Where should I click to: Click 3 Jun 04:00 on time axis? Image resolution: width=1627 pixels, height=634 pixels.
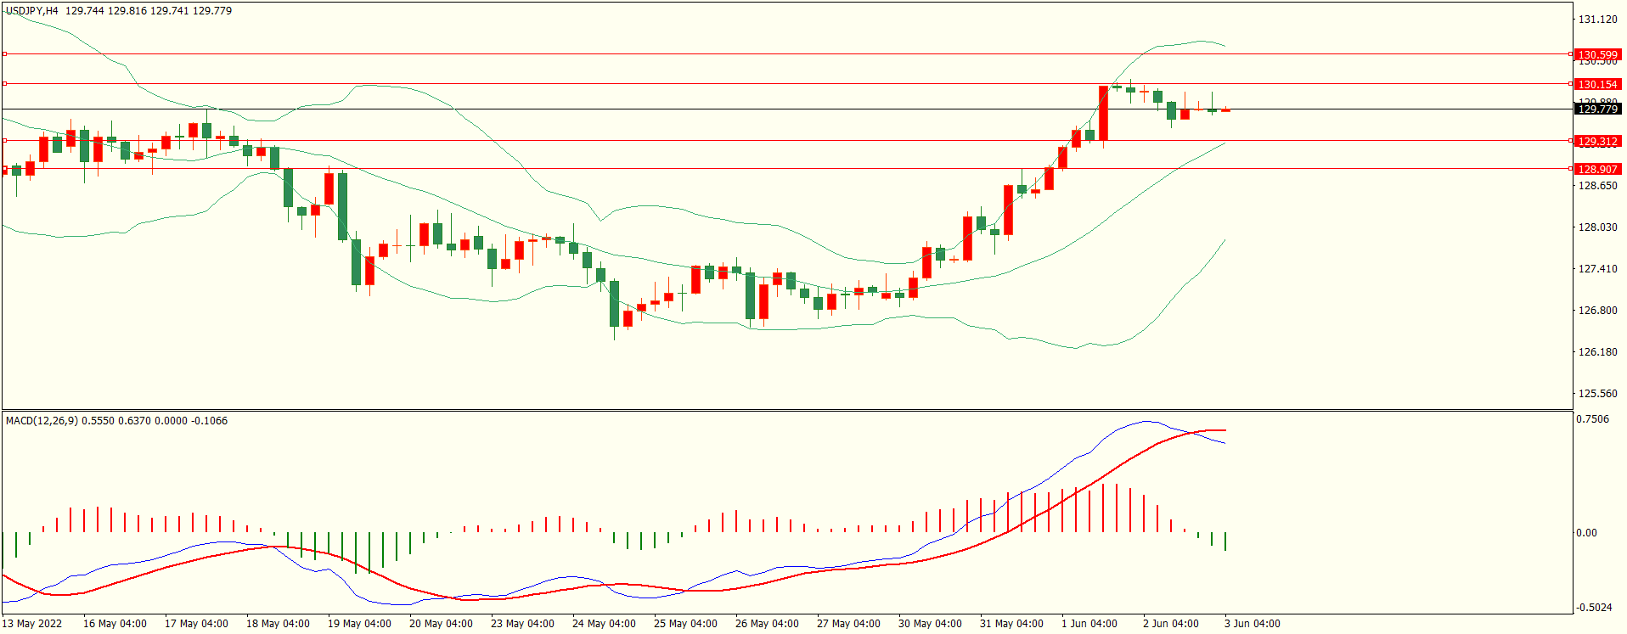tap(1252, 624)
